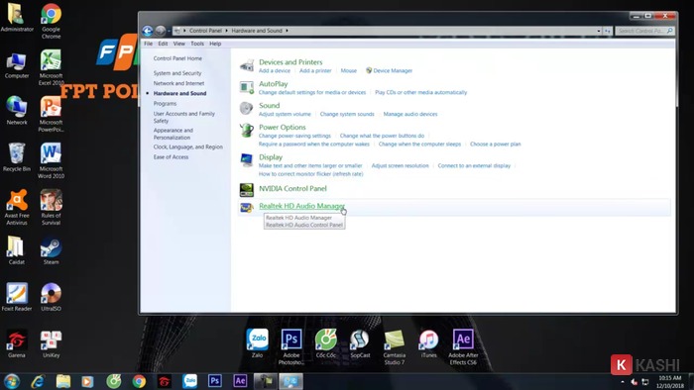Open Devices and Printers category icon

(x=247, y=65)
